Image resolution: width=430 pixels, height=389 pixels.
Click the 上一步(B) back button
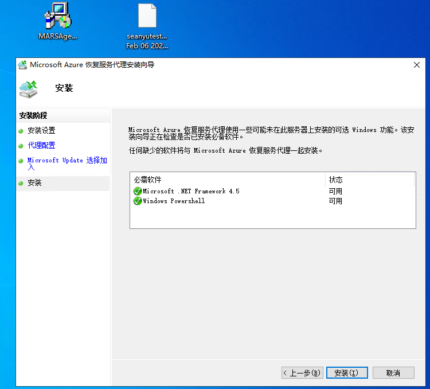(x=302, y=373)
